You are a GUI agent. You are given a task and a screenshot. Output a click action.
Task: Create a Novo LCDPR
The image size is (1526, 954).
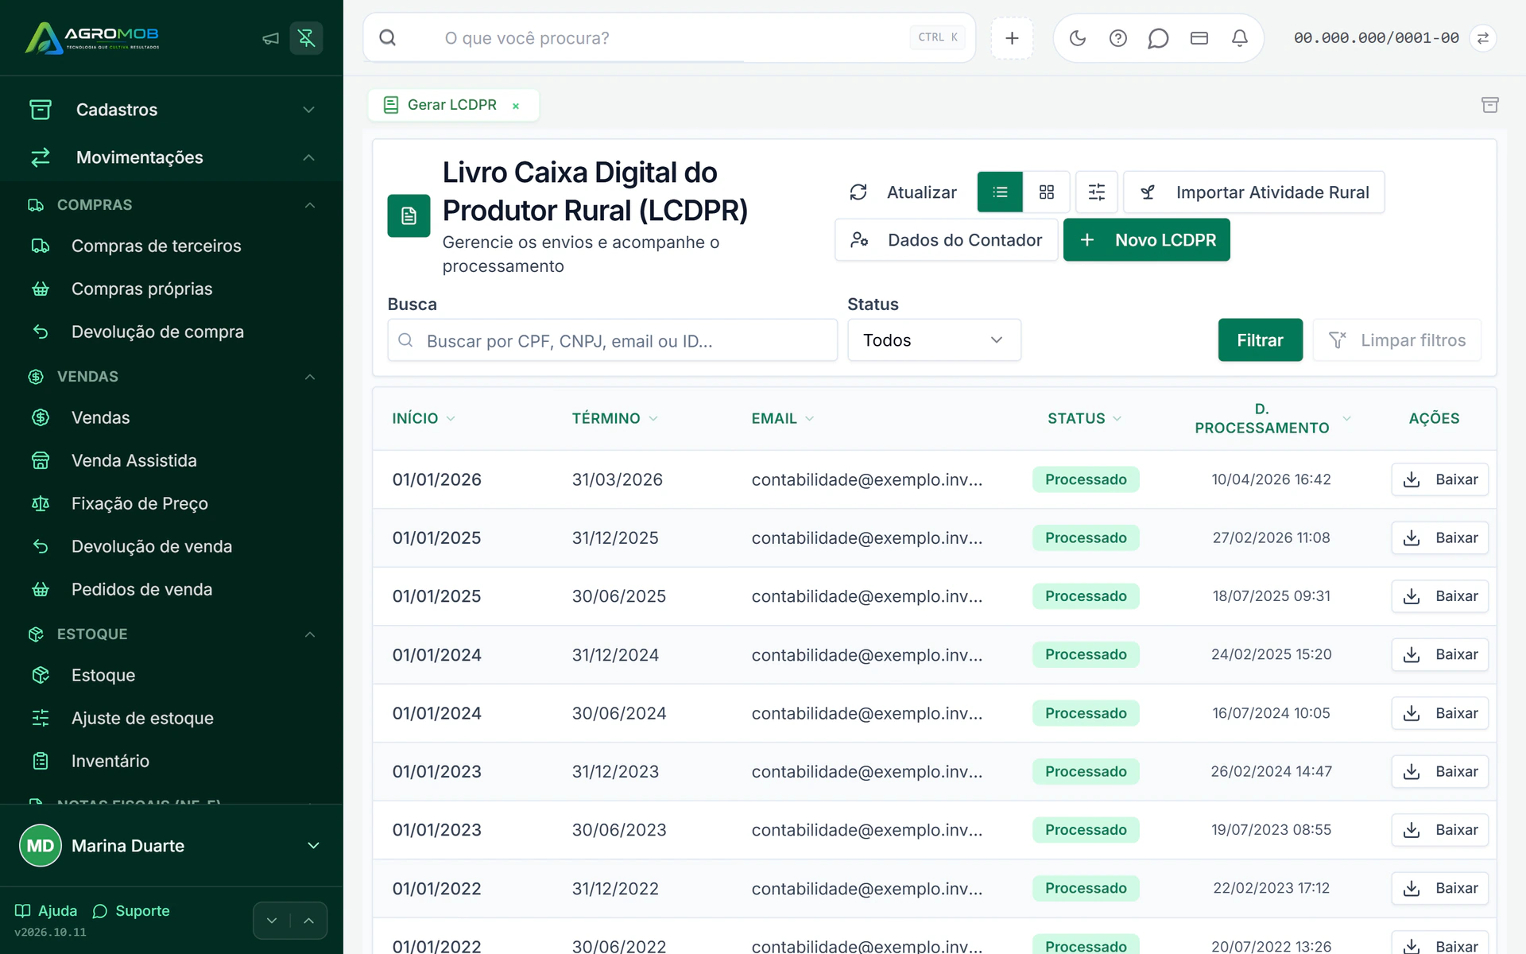coord(1147,240)
